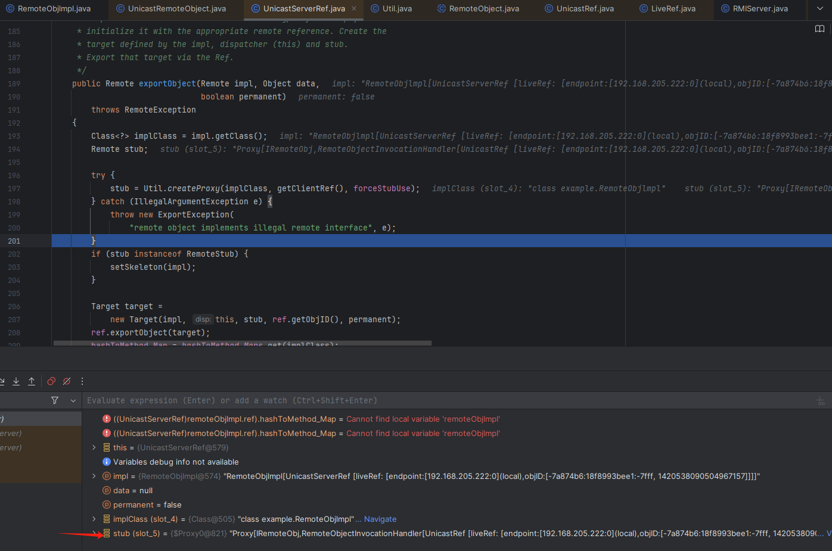Open the dropdown next to the filter icon
The image size is (832, 551).
pyautogui.click(x=73, y=400)
